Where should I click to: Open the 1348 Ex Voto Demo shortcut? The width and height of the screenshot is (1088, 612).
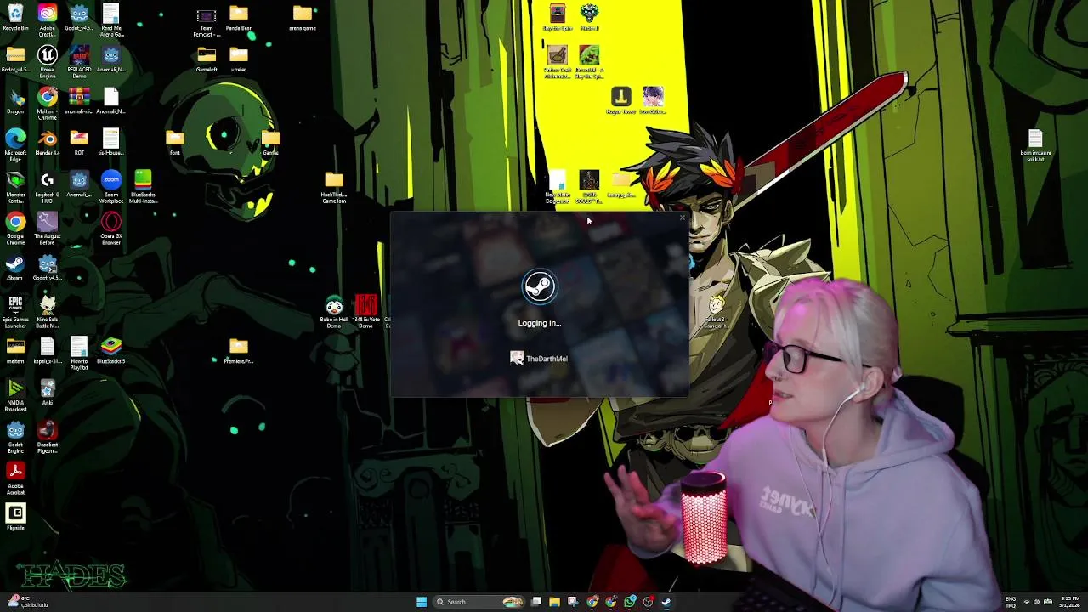coord(365,311)
